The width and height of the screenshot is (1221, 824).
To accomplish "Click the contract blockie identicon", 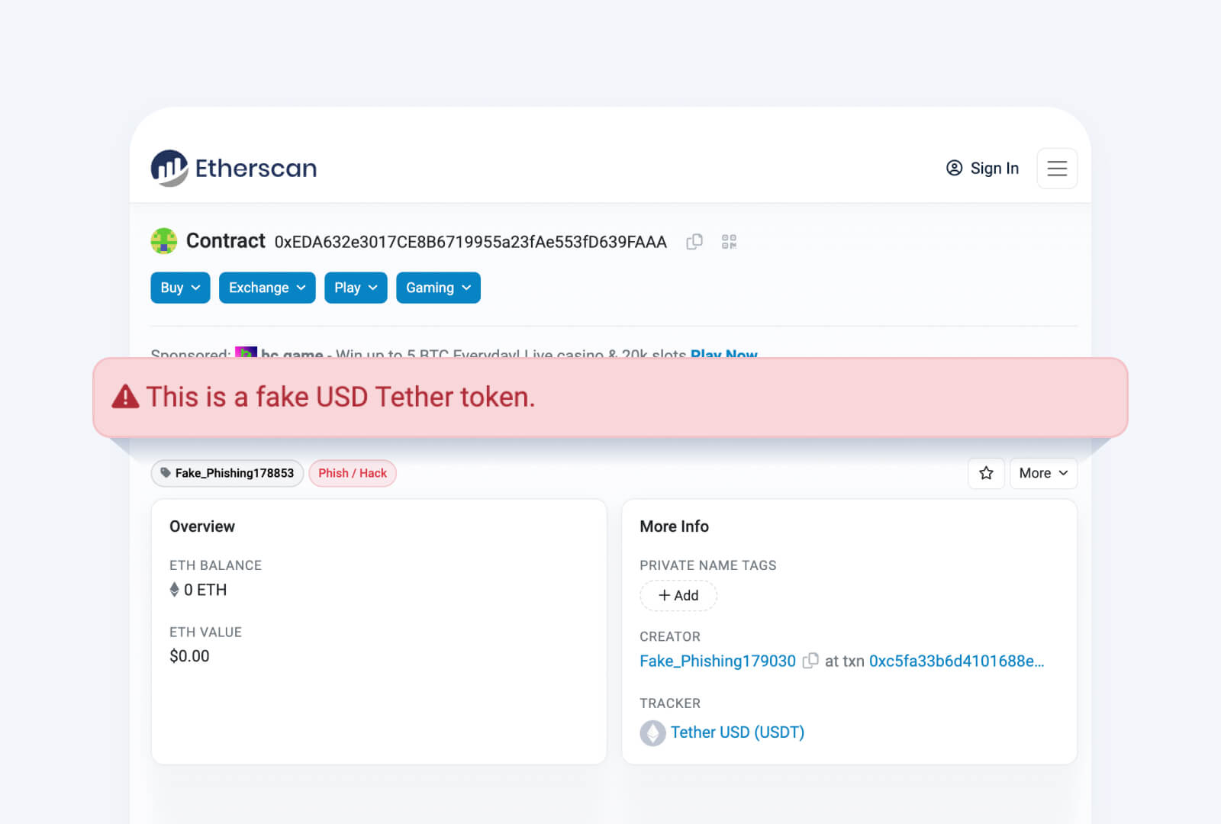I will pyautogui.click(x=164, y=241).
